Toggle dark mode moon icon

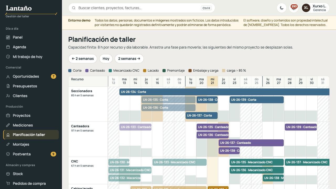[282, 8]
